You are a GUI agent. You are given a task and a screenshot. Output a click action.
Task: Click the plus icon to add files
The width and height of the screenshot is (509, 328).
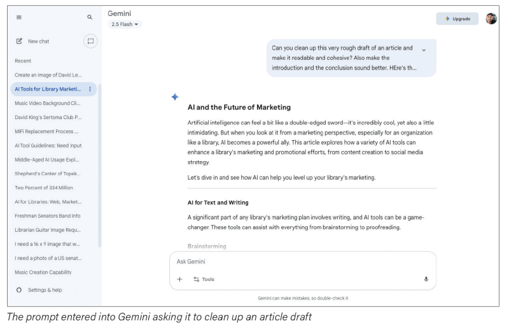180,279
